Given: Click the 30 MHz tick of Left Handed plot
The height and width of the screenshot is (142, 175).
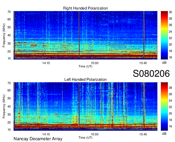Looking at the screenshot, I should [x=9, y=114].
